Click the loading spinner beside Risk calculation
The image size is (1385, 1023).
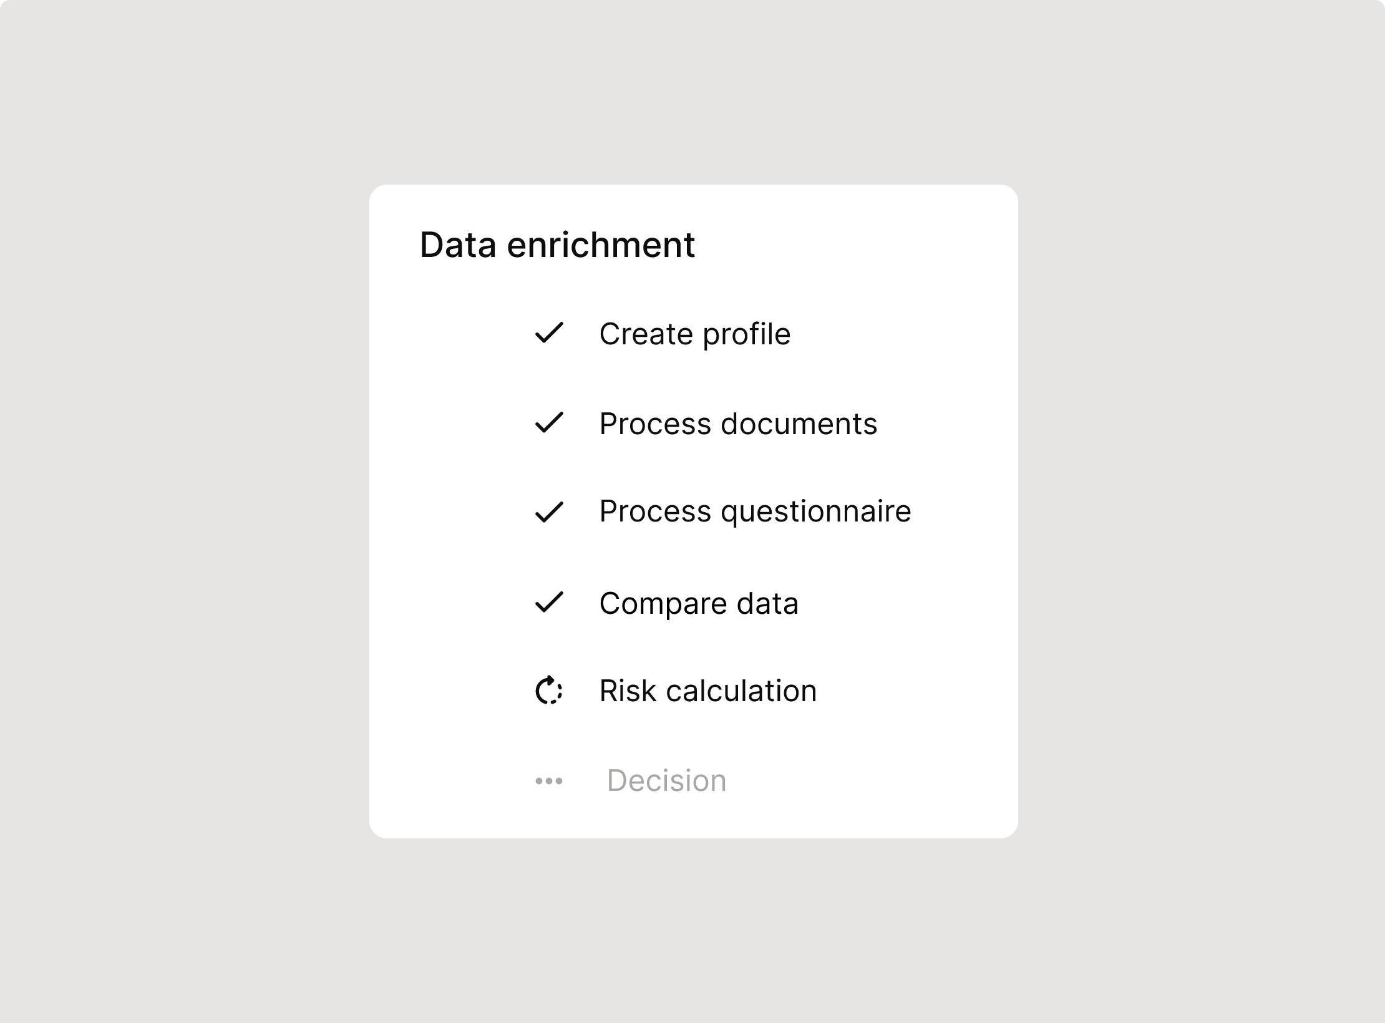point(549,690)
